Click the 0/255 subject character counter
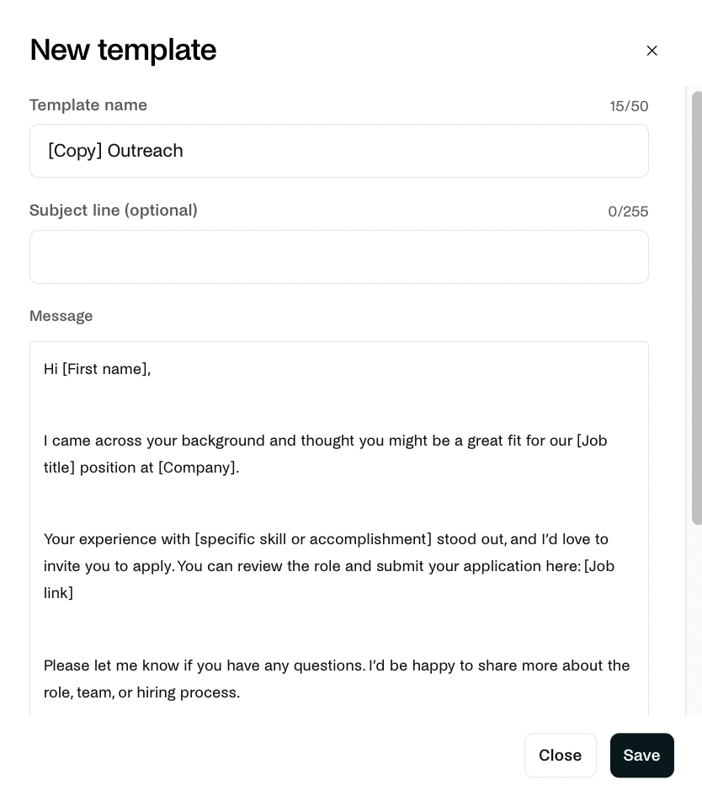 pyautogui.click(x=628, y=211)
